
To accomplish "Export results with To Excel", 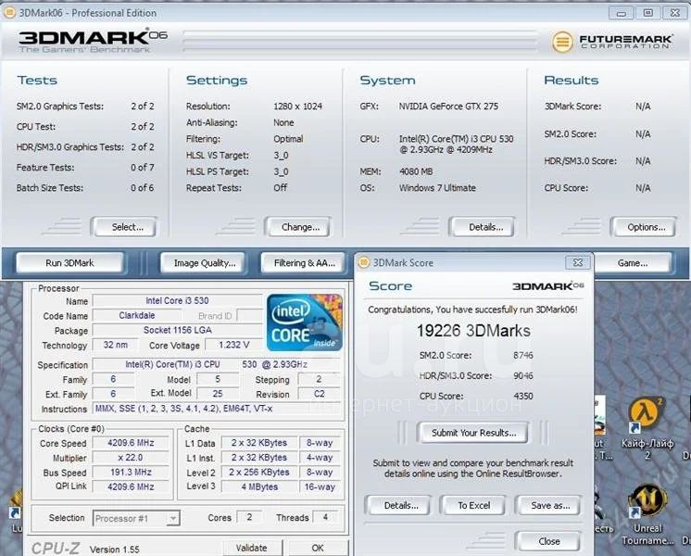I will pyautogui.click(x=473, y=505).
